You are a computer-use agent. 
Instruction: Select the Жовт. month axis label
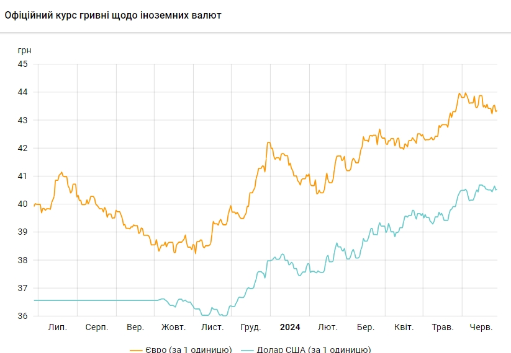pyautogui.click(x=173, y=327)
